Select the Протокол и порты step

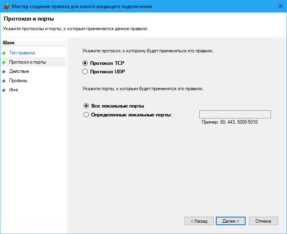click(x=28, y=62)
